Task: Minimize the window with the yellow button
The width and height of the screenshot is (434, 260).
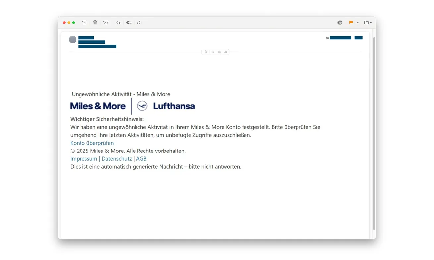Action: click(69, 22)
